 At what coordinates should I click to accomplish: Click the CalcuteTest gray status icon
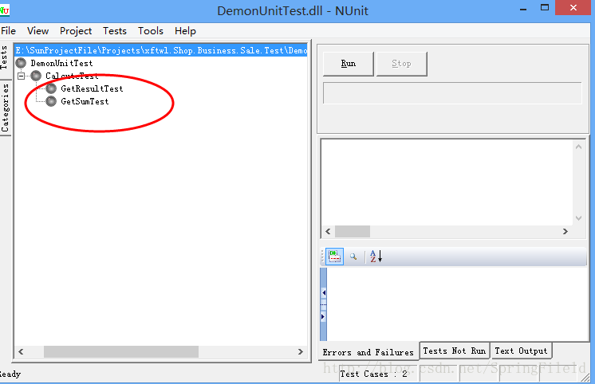click(x=36, y=76)
